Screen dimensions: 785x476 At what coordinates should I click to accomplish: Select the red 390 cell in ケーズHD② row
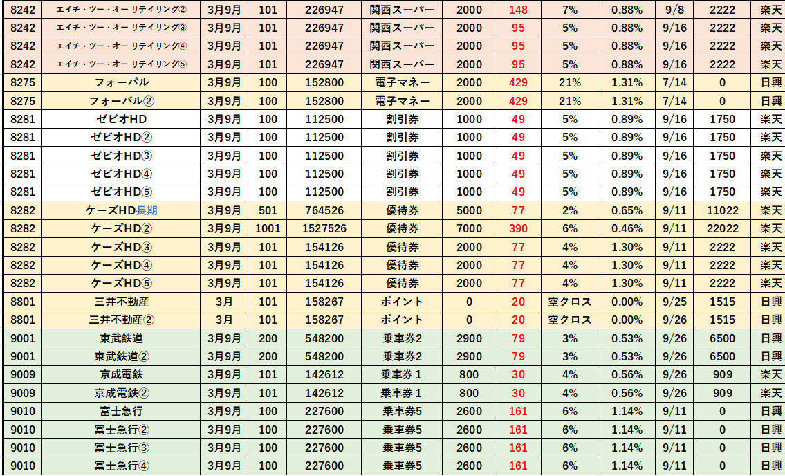pyautogui.click(x=518, y=228)
